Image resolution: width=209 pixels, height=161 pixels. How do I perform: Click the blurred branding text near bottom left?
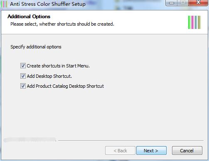30,140
